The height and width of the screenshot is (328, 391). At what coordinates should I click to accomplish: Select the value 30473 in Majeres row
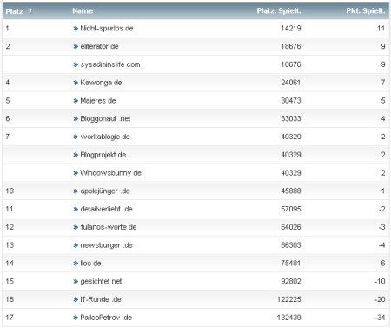pos(291,101)
